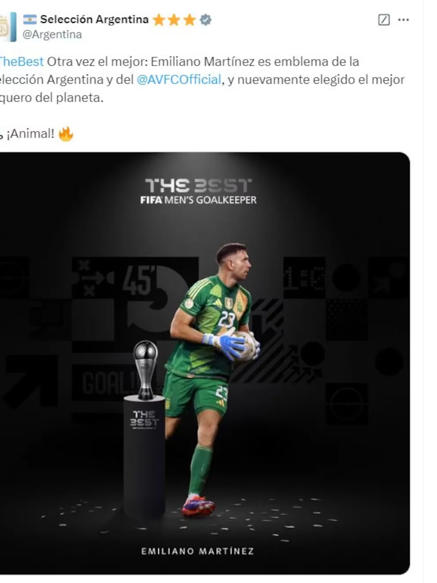Click the black trophy pedestal labeled THE BEST
This screenshot has height=583, width=437.
[x=144, y=456]
